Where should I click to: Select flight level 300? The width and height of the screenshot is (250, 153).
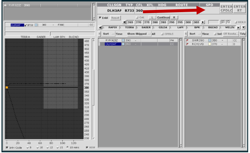(188, 22)
